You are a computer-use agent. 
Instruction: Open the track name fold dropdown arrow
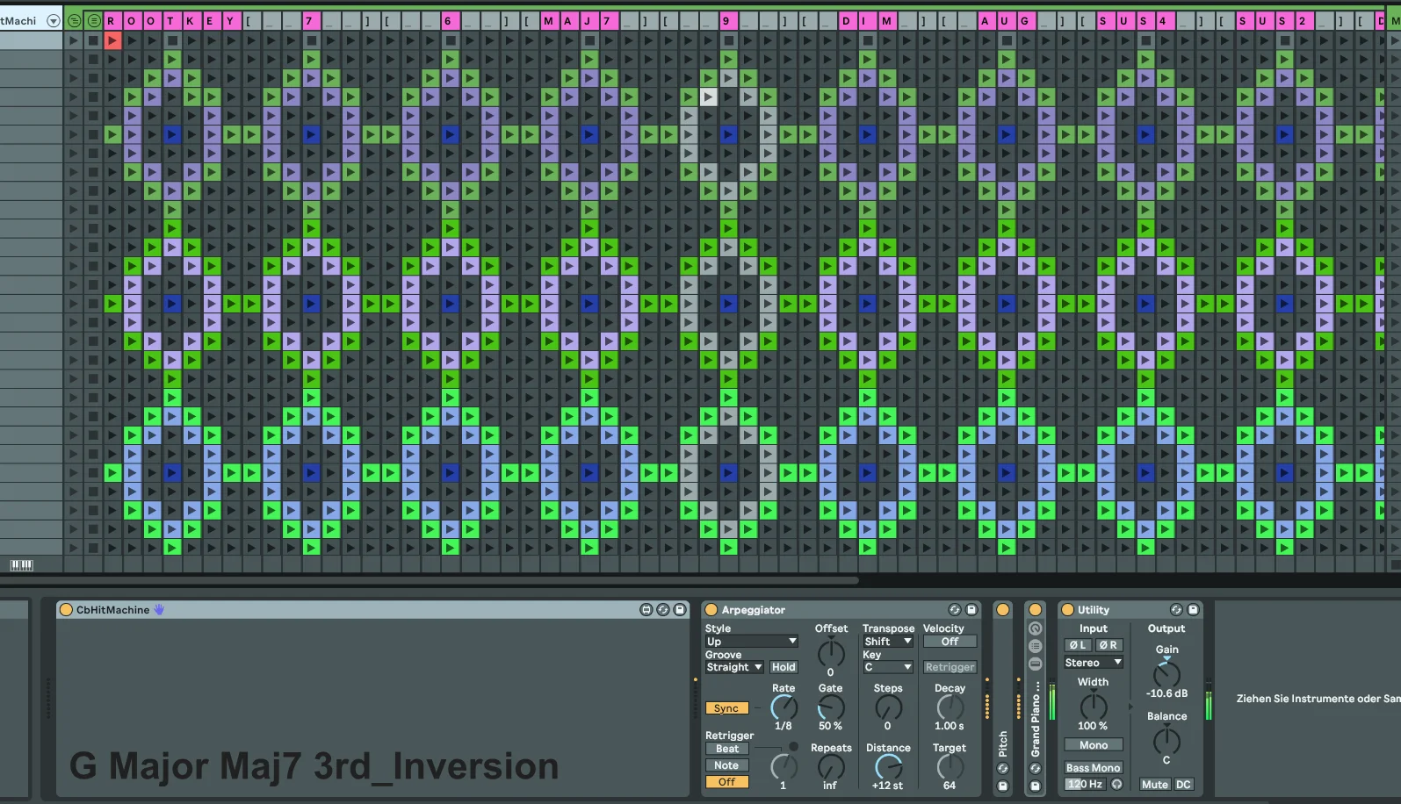54,20
